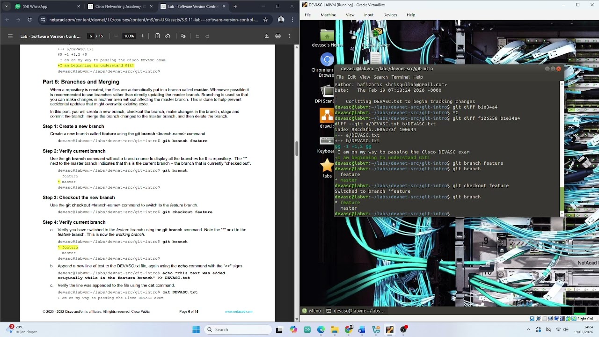Open terminal Edit menu
This screenshot has height=337, width=599.
(351, 77)
